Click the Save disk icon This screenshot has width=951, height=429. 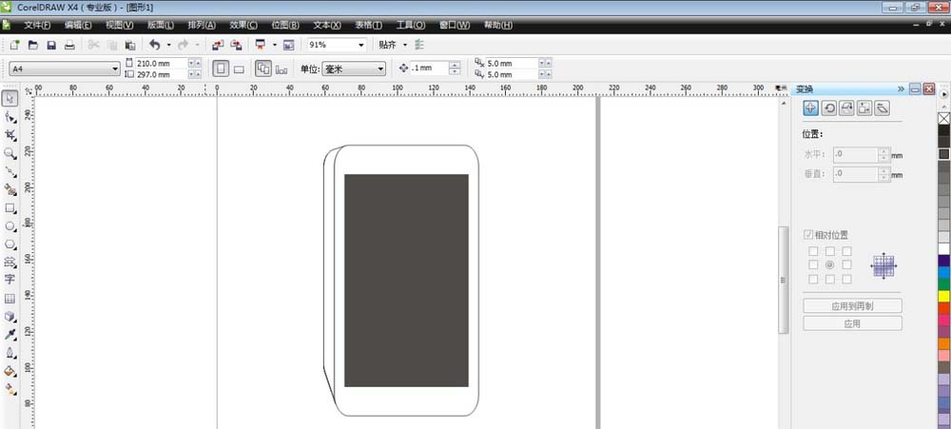coord(51,45)
